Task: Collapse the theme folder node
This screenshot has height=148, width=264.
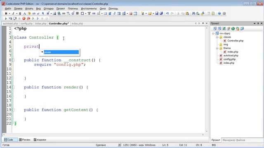Action: pyautogui.click(x=217, y=48)
